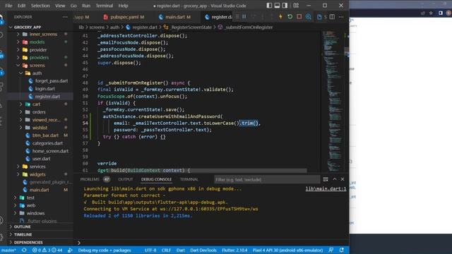Show the Output panel tab
Viewport: 452px width, 254px height.
coord(126,179)
